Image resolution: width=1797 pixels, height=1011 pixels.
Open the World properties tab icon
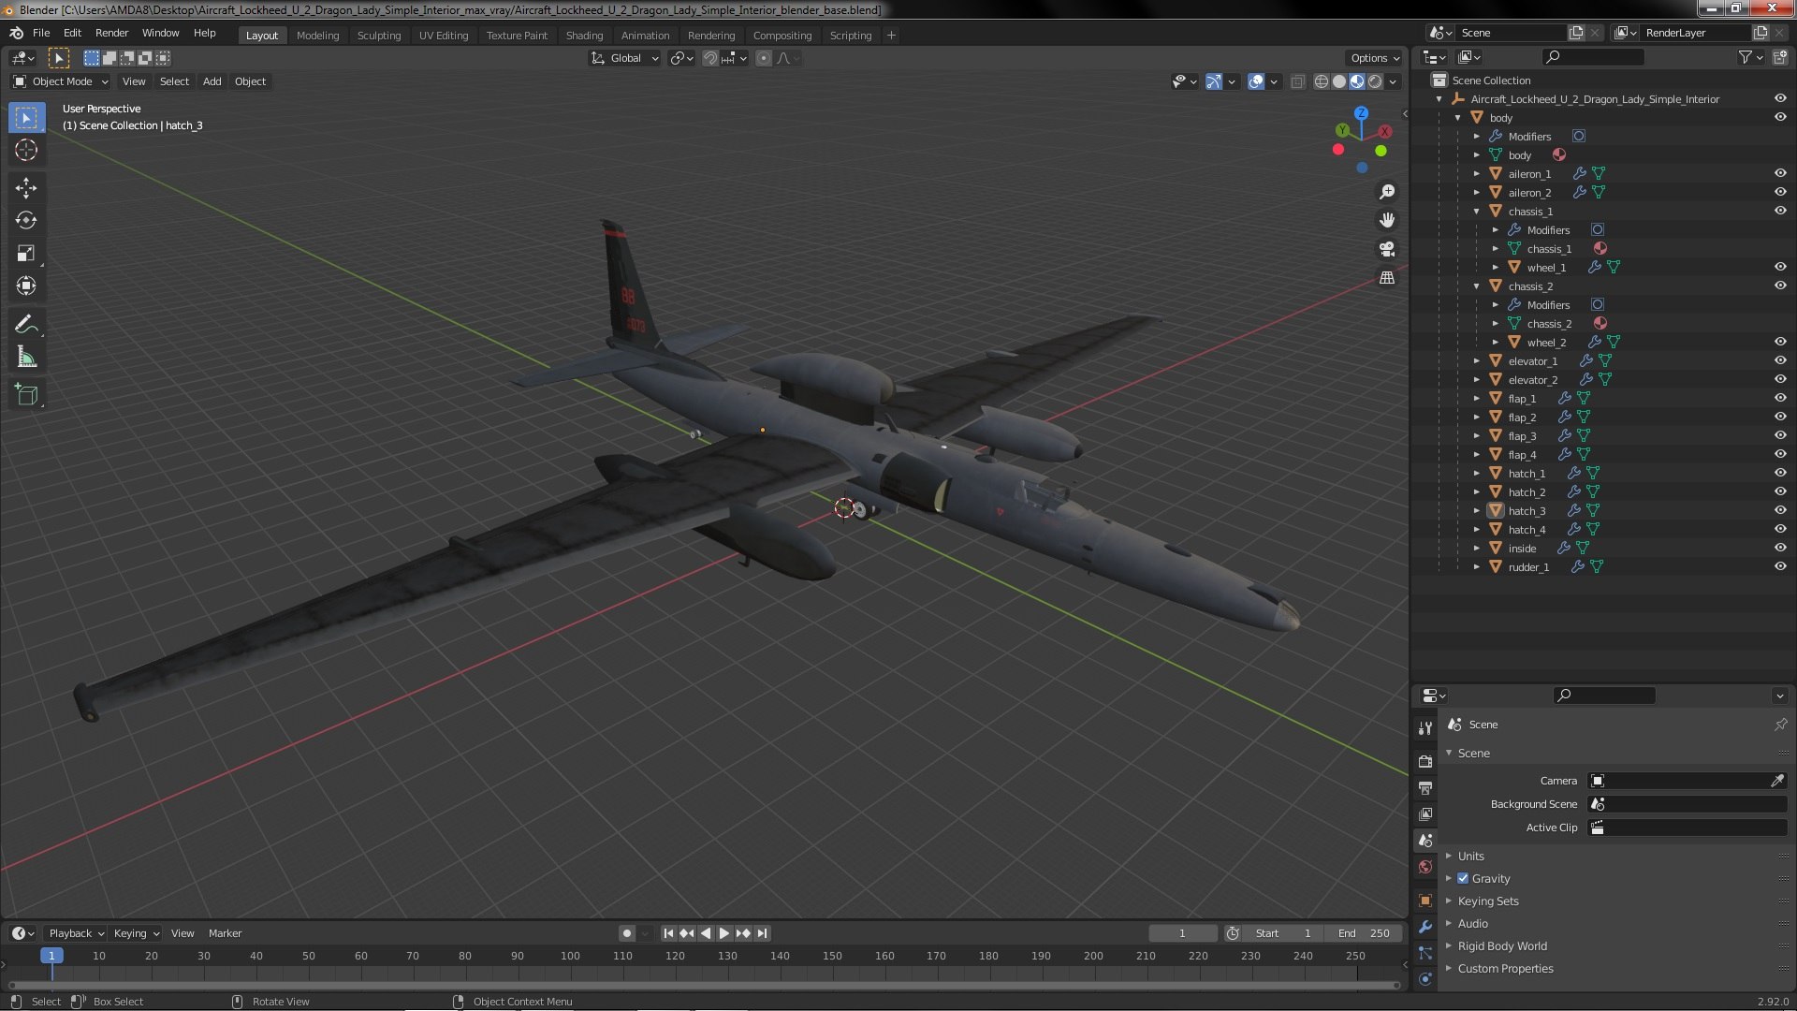click(x=1425, y=867)
